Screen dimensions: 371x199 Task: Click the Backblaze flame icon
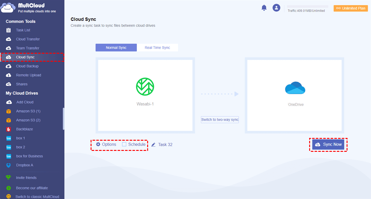(9, 129)
